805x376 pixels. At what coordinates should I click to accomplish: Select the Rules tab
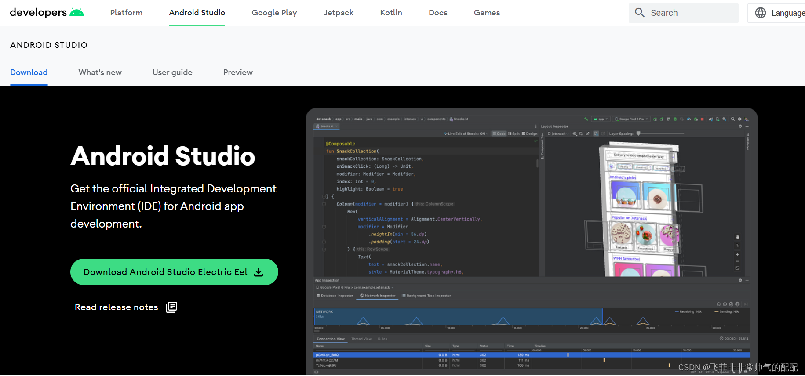(x=382, y=339)
